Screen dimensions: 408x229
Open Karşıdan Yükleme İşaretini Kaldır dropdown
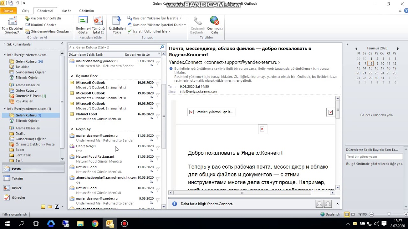point(157,25)
